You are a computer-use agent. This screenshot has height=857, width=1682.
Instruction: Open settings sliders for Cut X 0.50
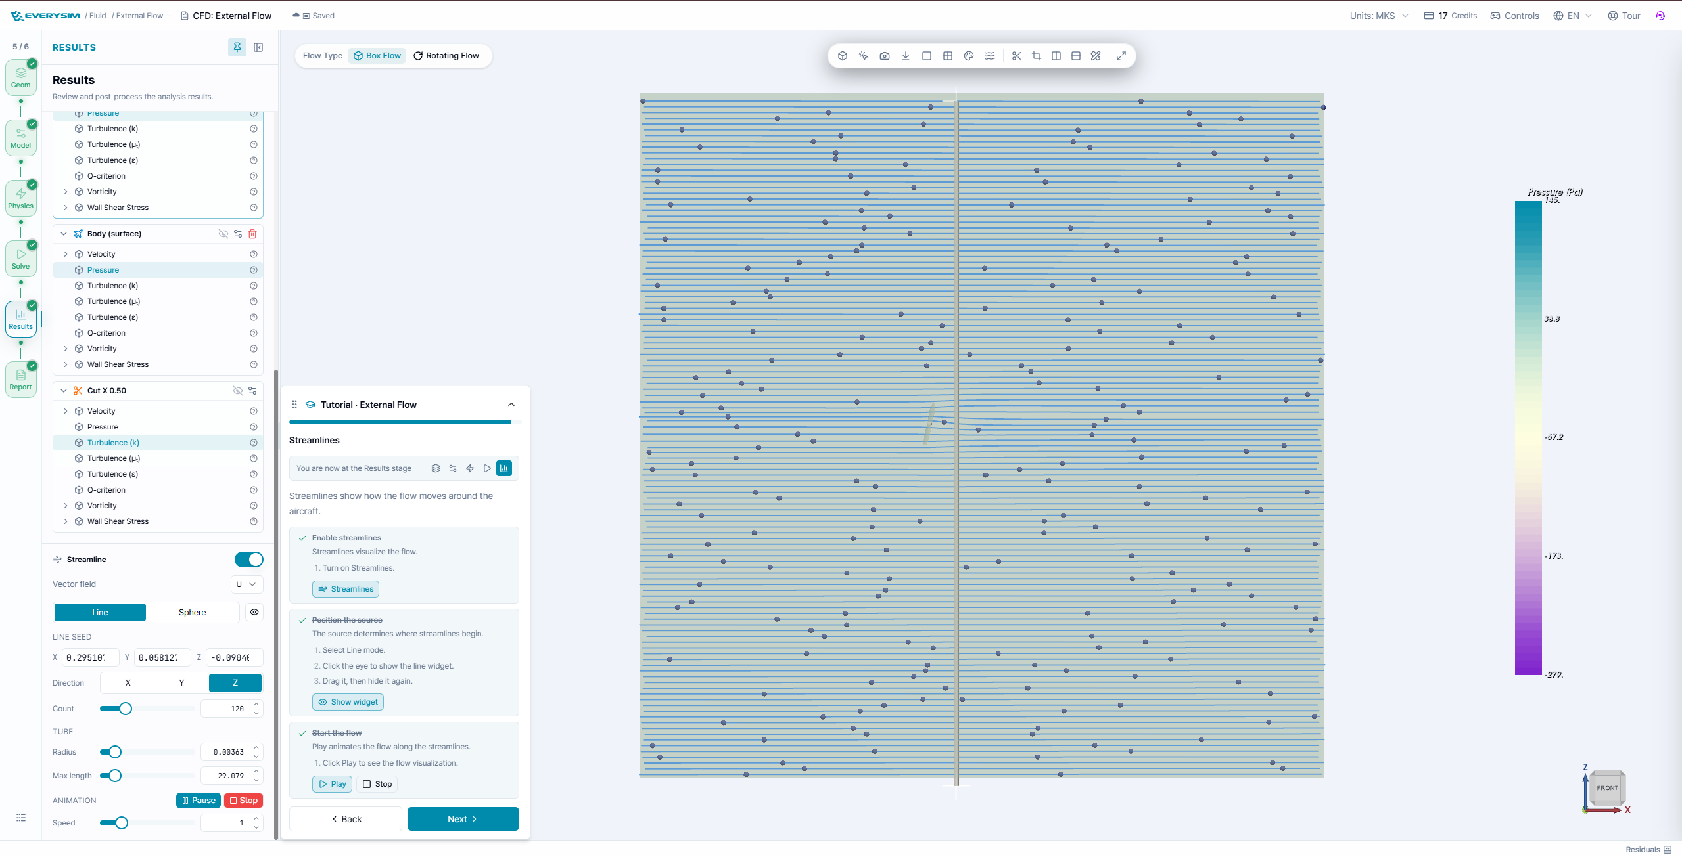pyautogui.click(x=252, y=391)
